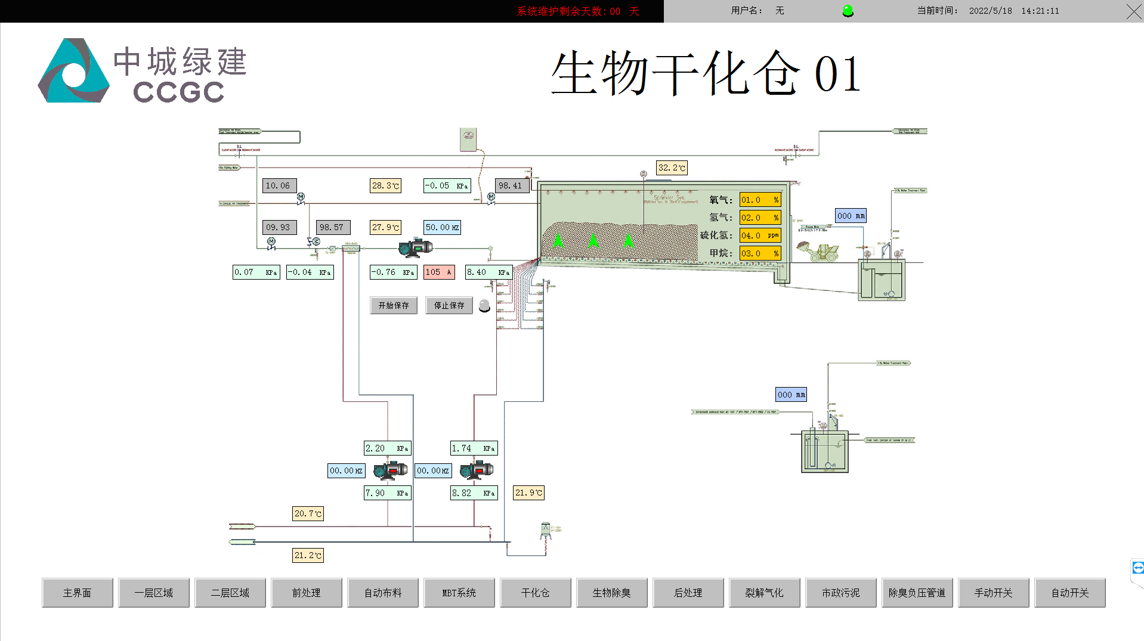Select the lower left pump at 2.20 KPa
Screen dimensions: 1144x641
pos(390,470)
